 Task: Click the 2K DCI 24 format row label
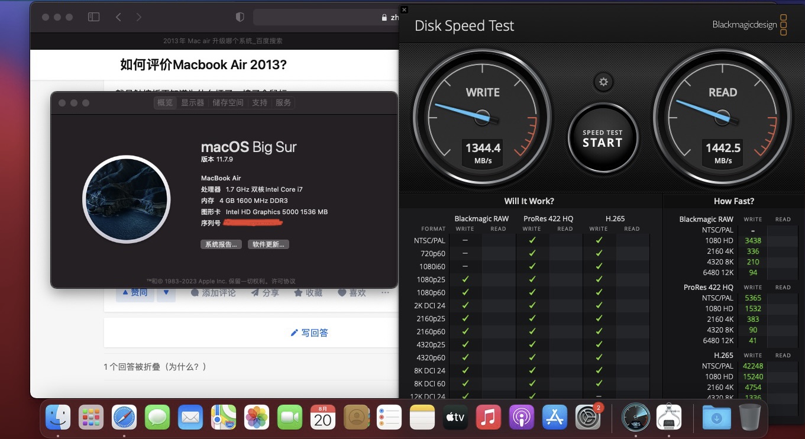tap(430, 306)
